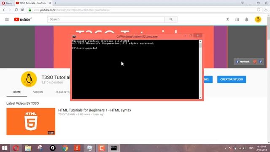Click the cmd.exe title bar system icon
This screenshot has width=270, height=152.
tap(74, 37)
